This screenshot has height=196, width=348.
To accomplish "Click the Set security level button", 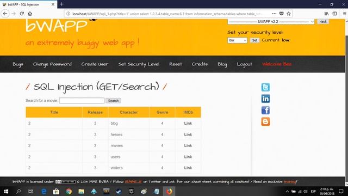I will pos(254,40).
